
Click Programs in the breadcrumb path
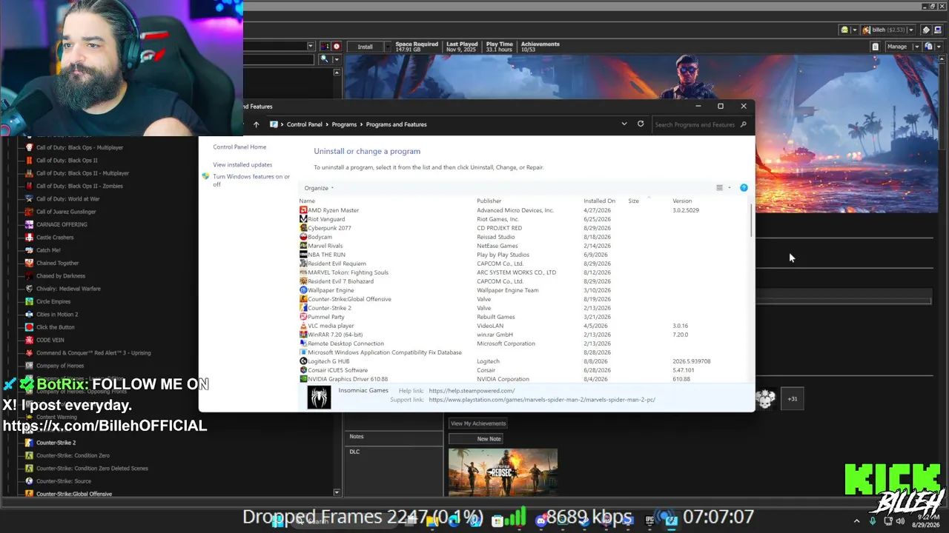[344, 124]
